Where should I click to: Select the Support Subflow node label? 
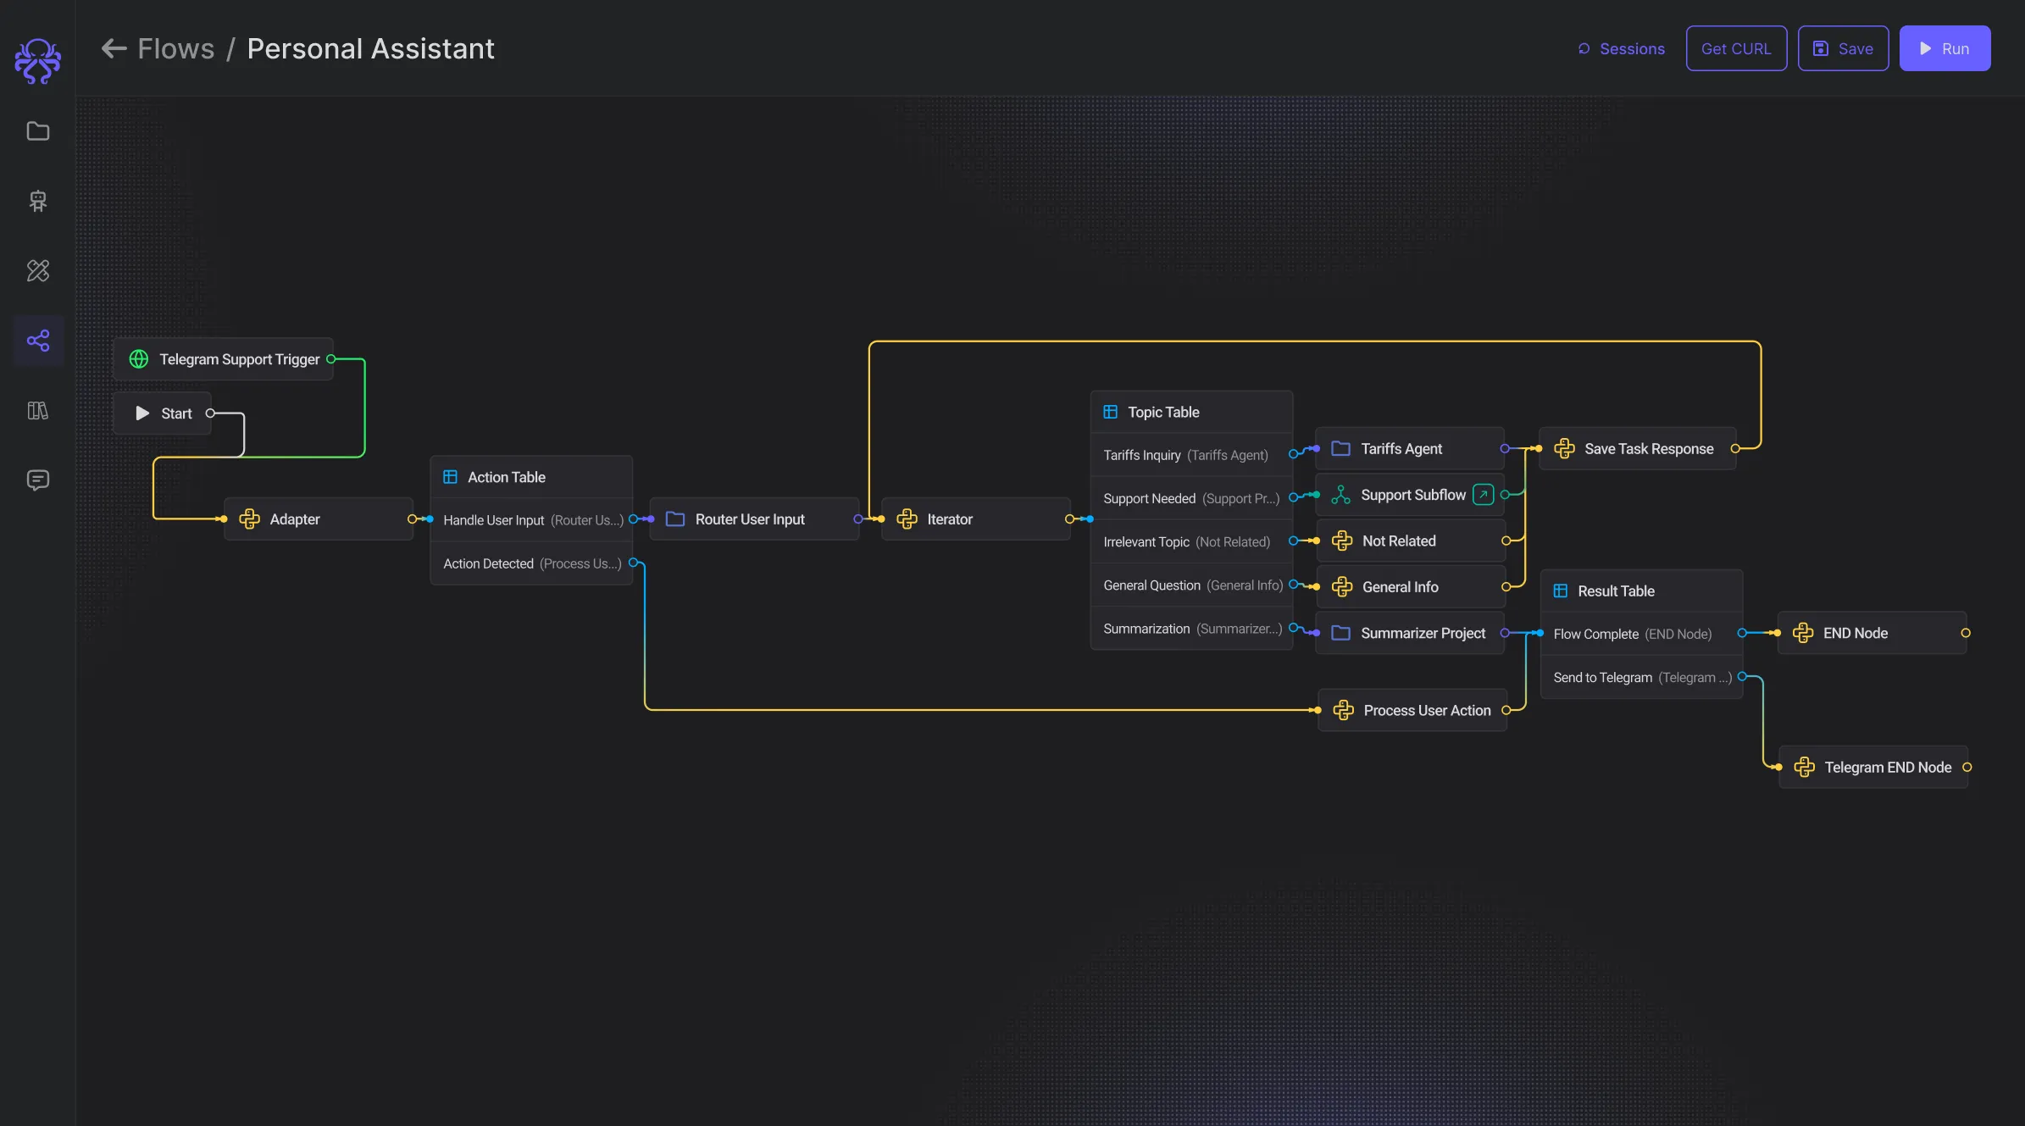(1413, 495)
